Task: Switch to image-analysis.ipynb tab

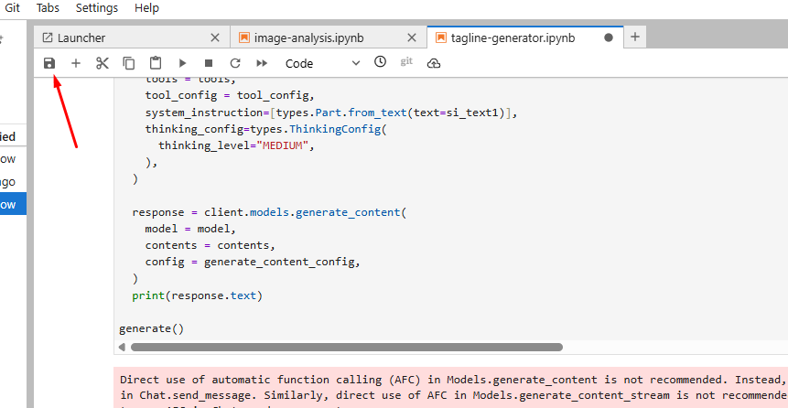Action: (x=329, y=38)
